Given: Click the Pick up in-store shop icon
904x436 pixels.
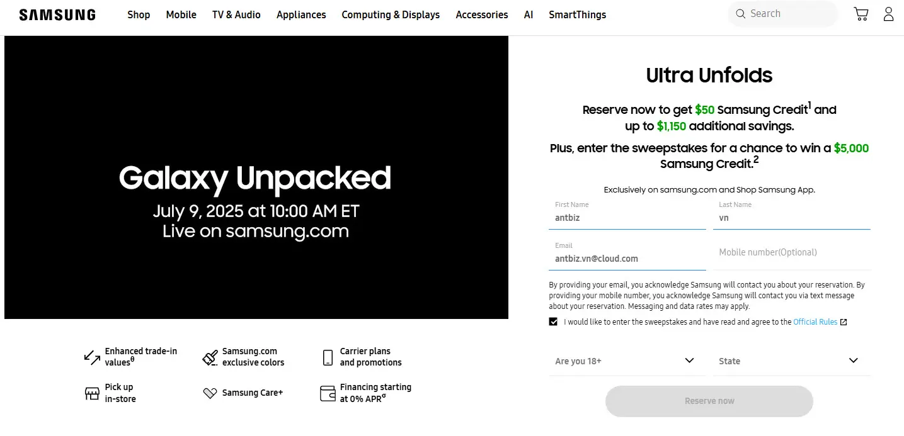Looking at the screenshot, I should (92, 393).
